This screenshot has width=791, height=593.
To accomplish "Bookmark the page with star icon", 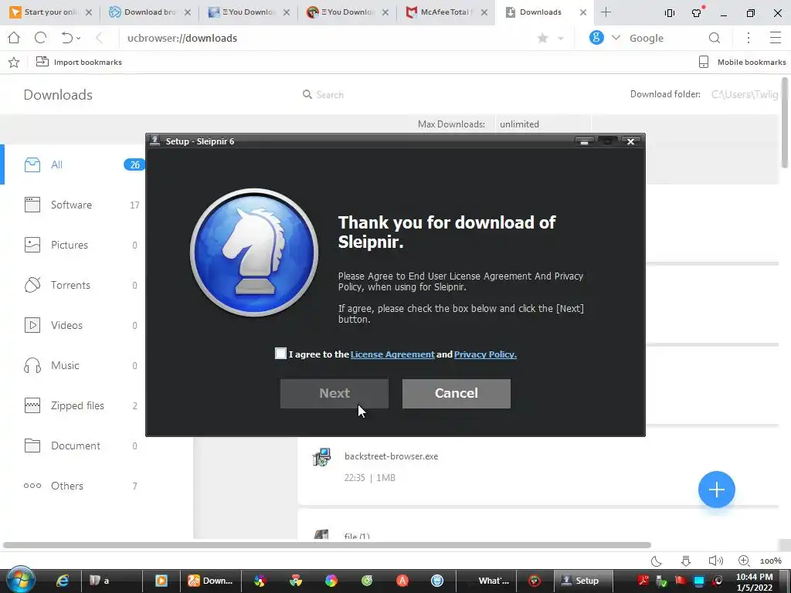I will [543, 39].
